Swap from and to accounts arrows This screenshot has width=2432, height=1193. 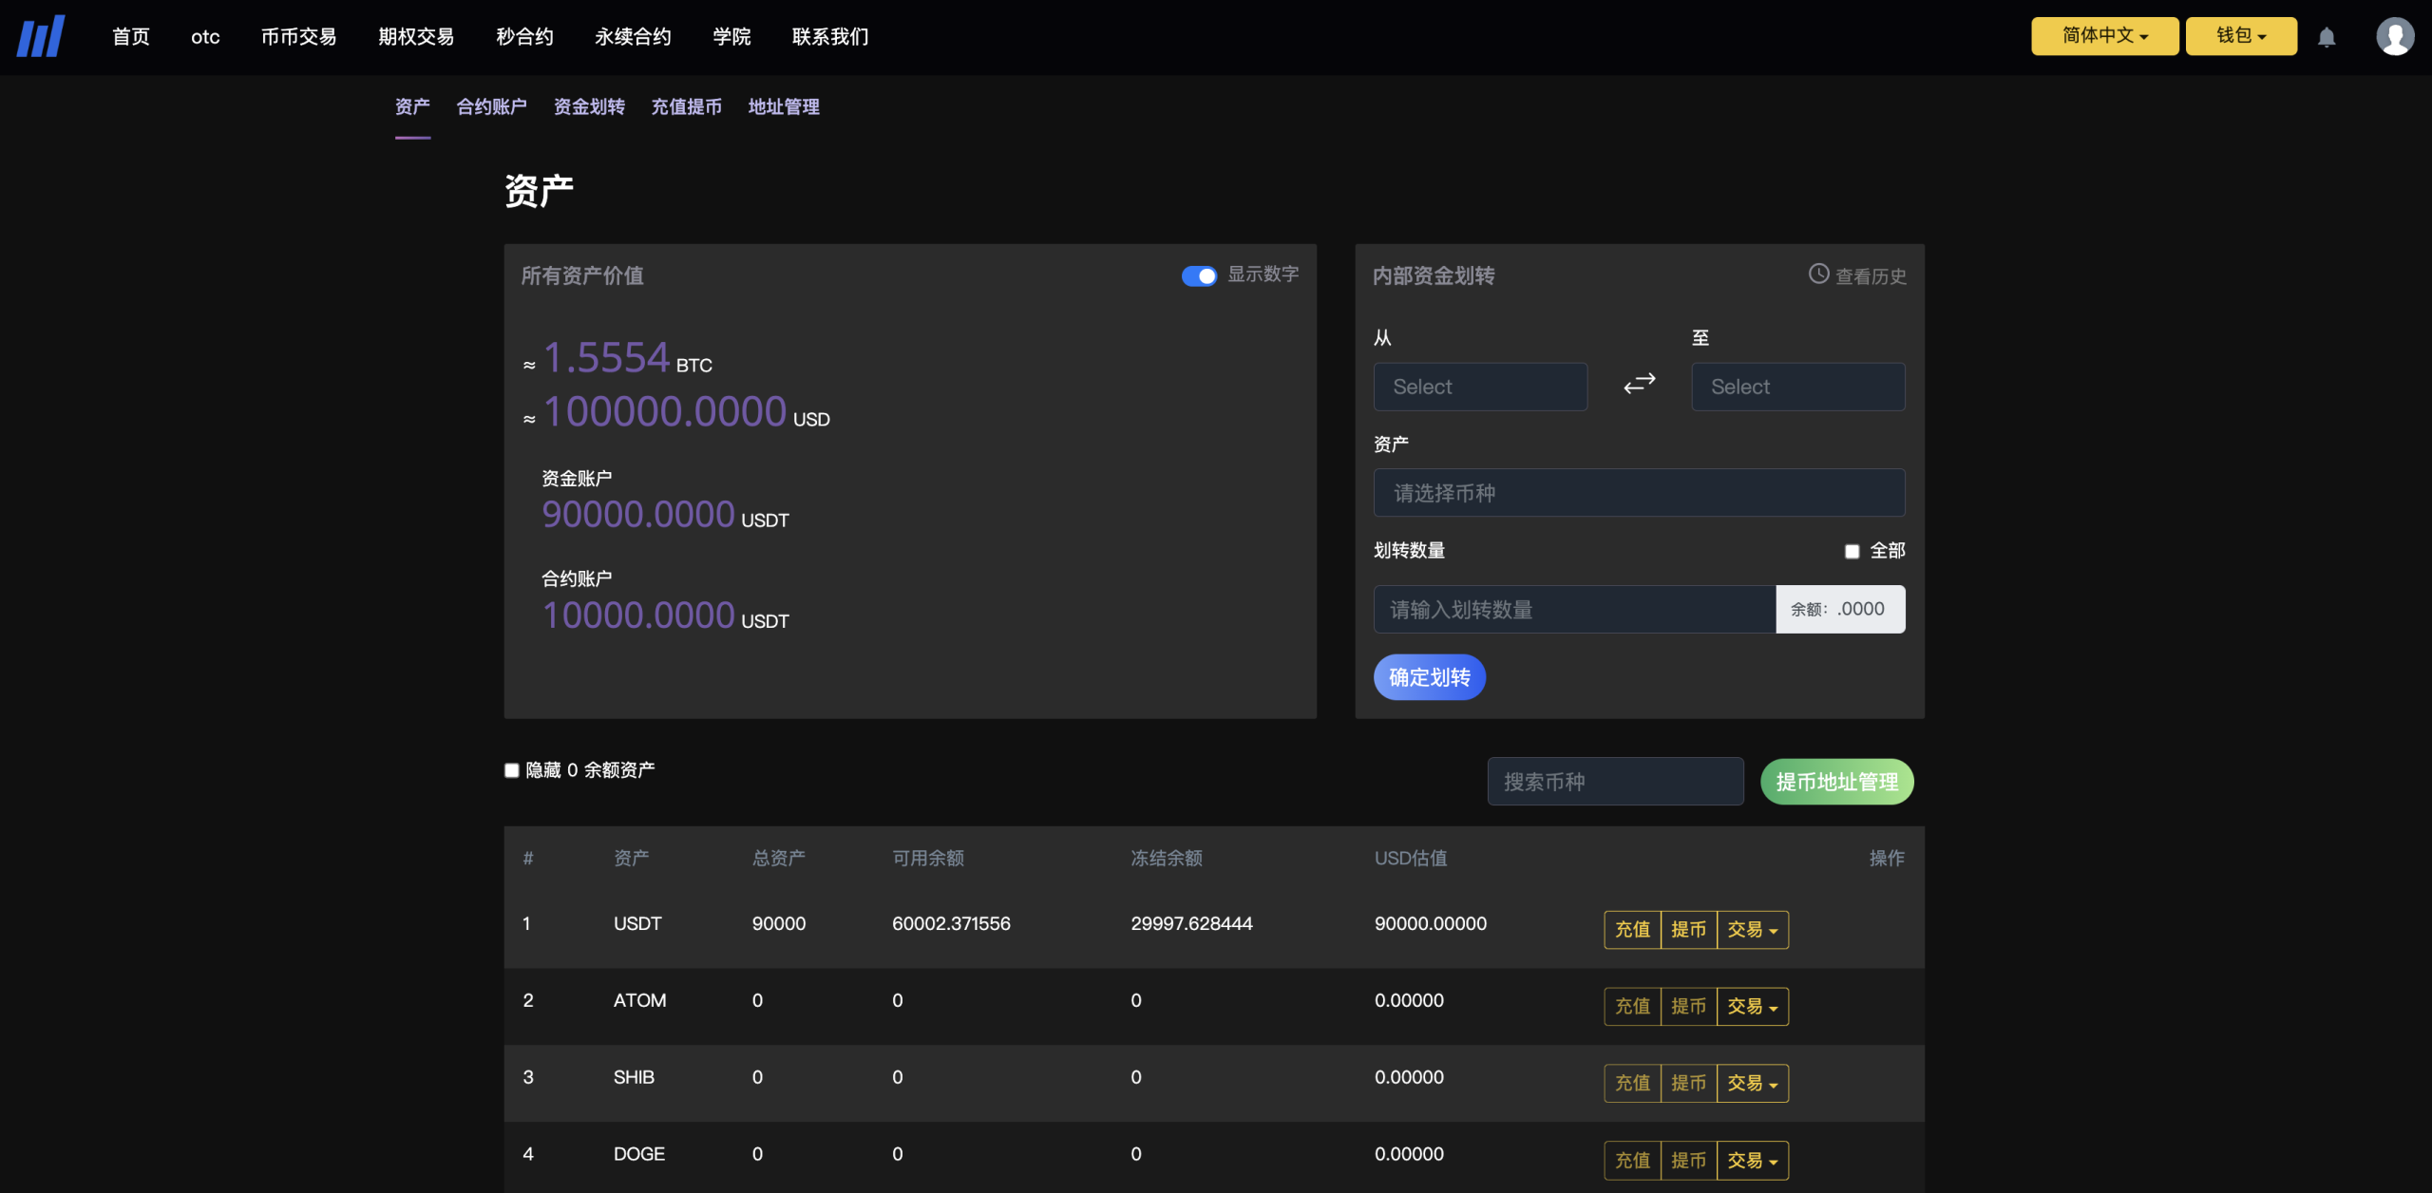point(1640,384)
